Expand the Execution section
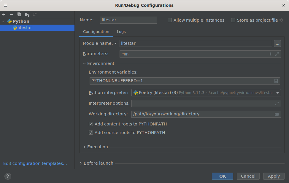Viewport: 289px width, 183px height. [x=84, y=147]
